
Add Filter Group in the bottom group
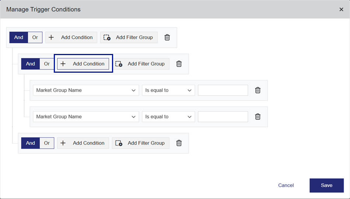[140, 143]
